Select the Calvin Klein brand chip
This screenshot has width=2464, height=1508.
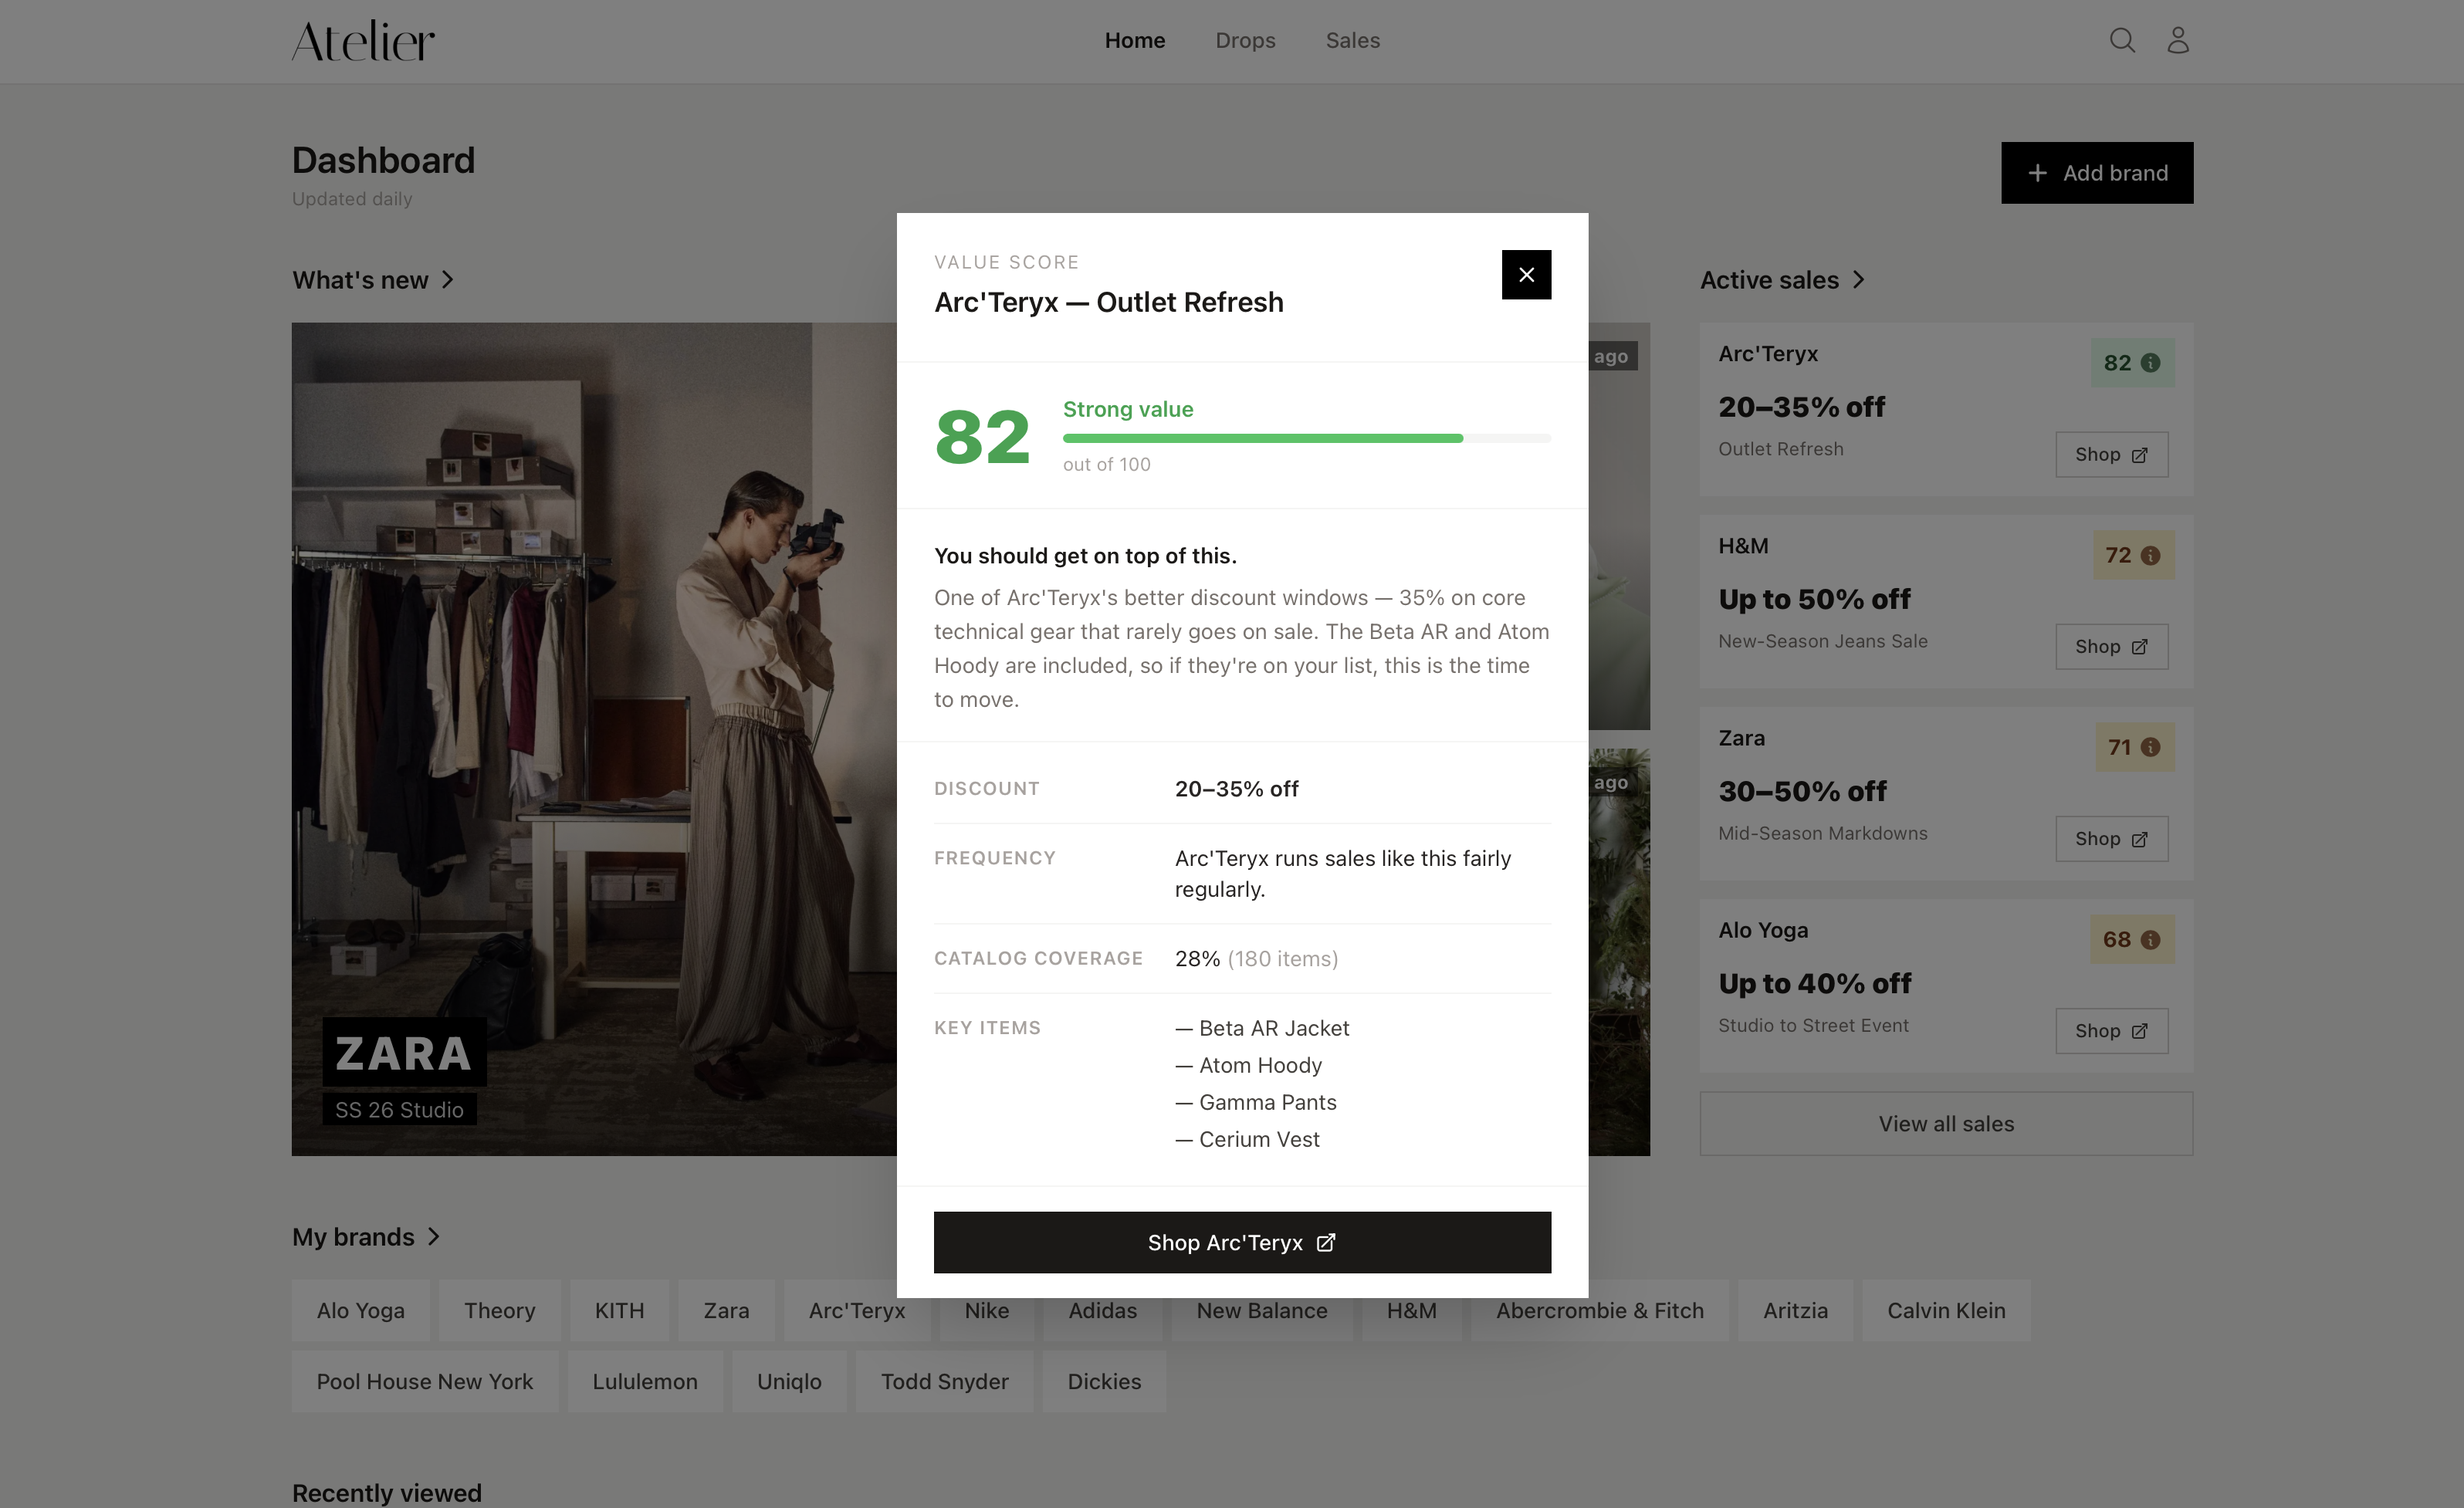[1946, 1310]
